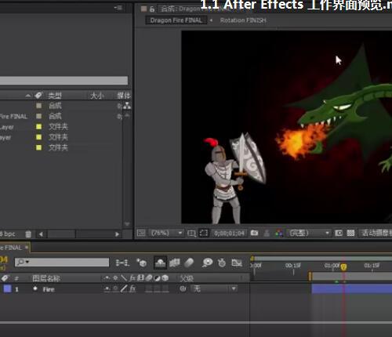Delete selected project items with trash icon
The image size is (392, 337).
coord(28,234)
